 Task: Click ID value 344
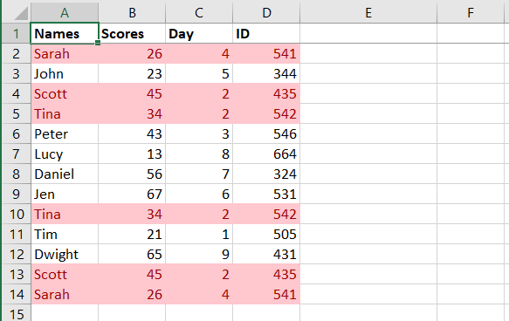[266, 73]
